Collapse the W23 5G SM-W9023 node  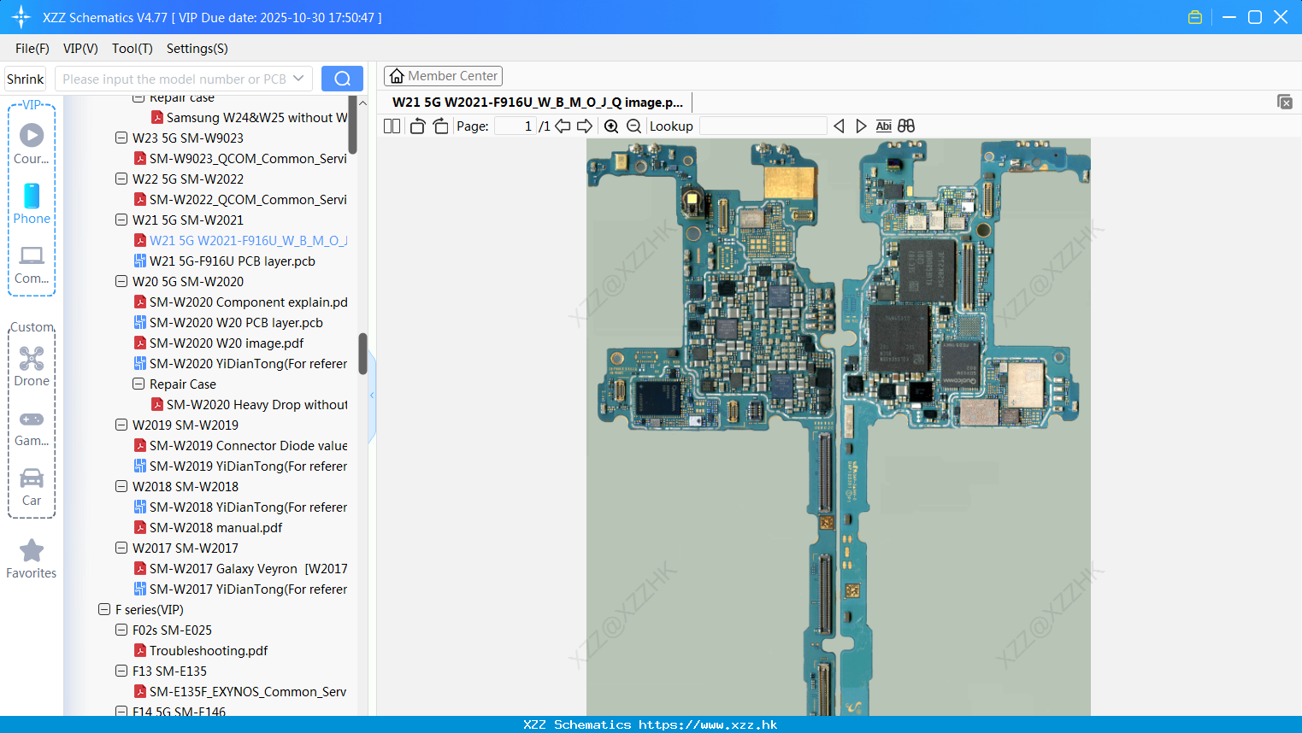(x=121, y=138)
